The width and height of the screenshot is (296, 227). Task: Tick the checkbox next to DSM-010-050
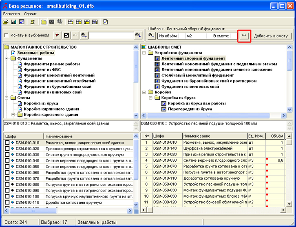pos(7,167)
